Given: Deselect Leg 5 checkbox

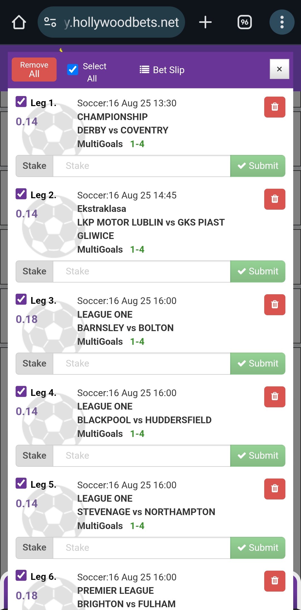Looking at the screenshot, I should [x=21, y=483].
